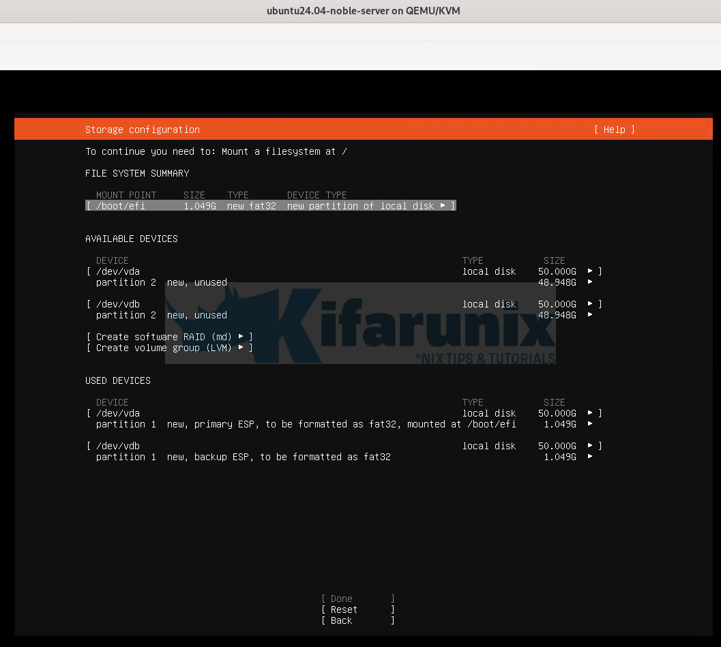Click the window title ubuntu24.04-noble-server on QEMU/KVM
The image size is (721, 647).
364,11
